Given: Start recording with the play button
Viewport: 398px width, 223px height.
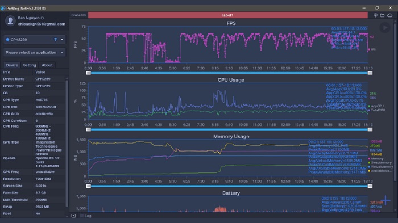Looking at the screenshot, I should [x=385, y=27].
